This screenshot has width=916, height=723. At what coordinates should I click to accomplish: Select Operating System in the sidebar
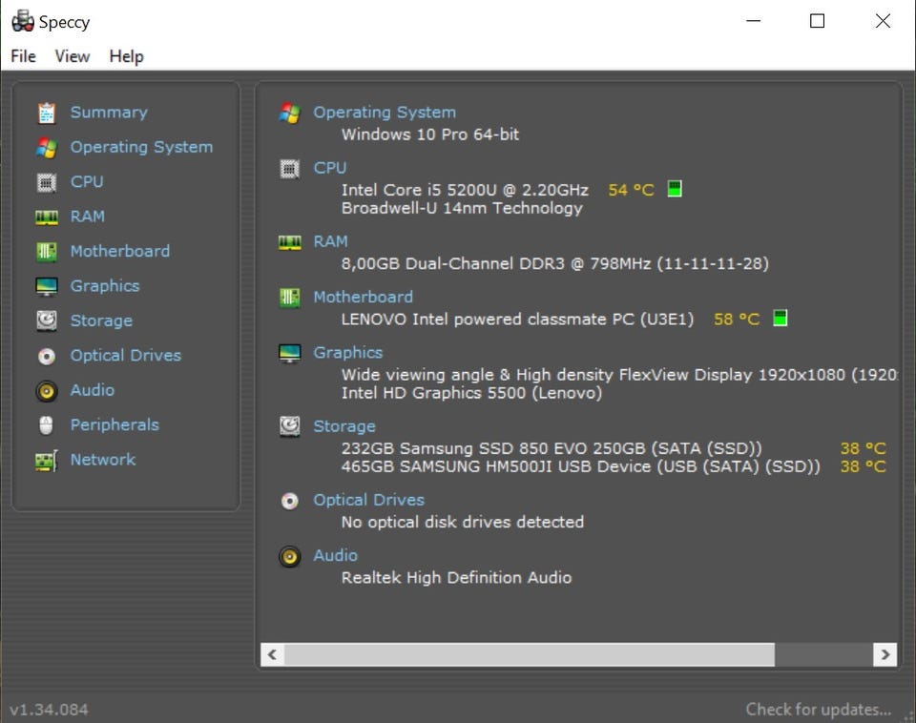coord(141,147)
